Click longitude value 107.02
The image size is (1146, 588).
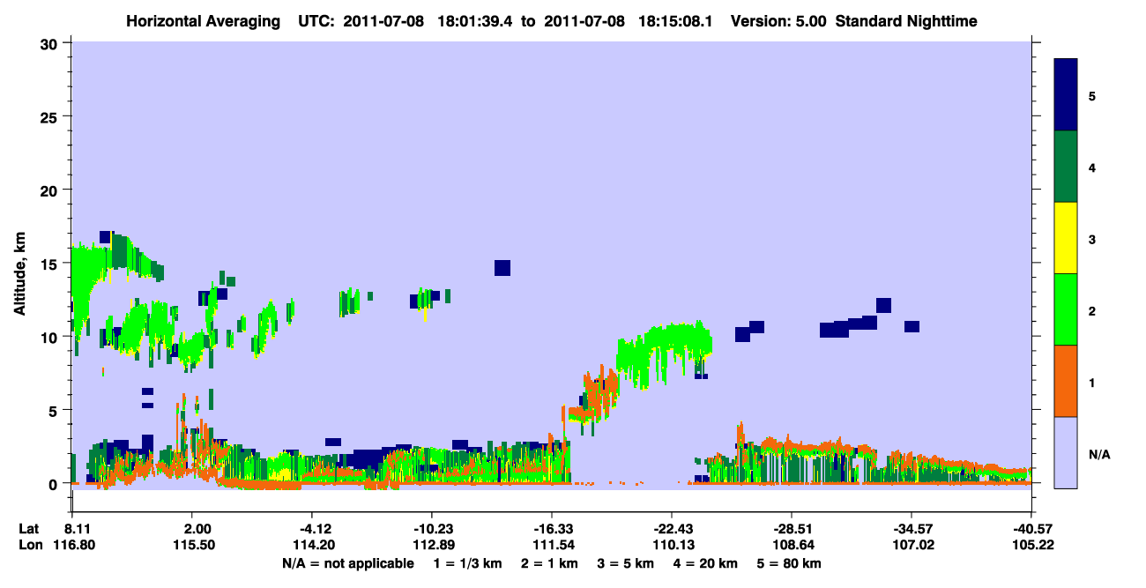(x=912, y=546)
